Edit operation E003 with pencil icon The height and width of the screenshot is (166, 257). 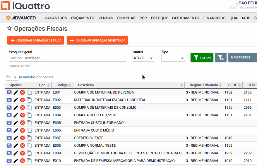tap(16, 108)
